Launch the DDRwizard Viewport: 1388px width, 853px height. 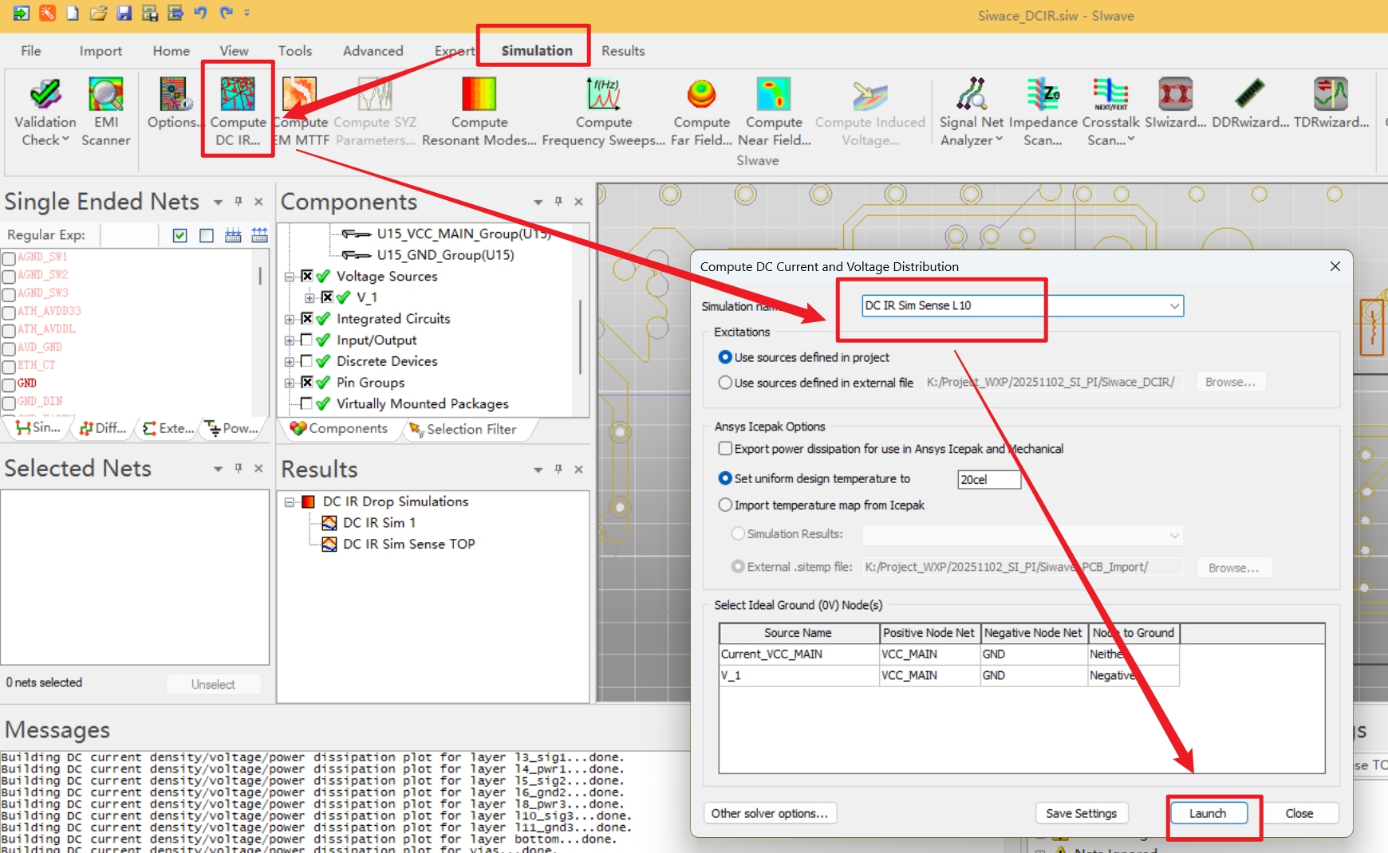[1250, 104]
